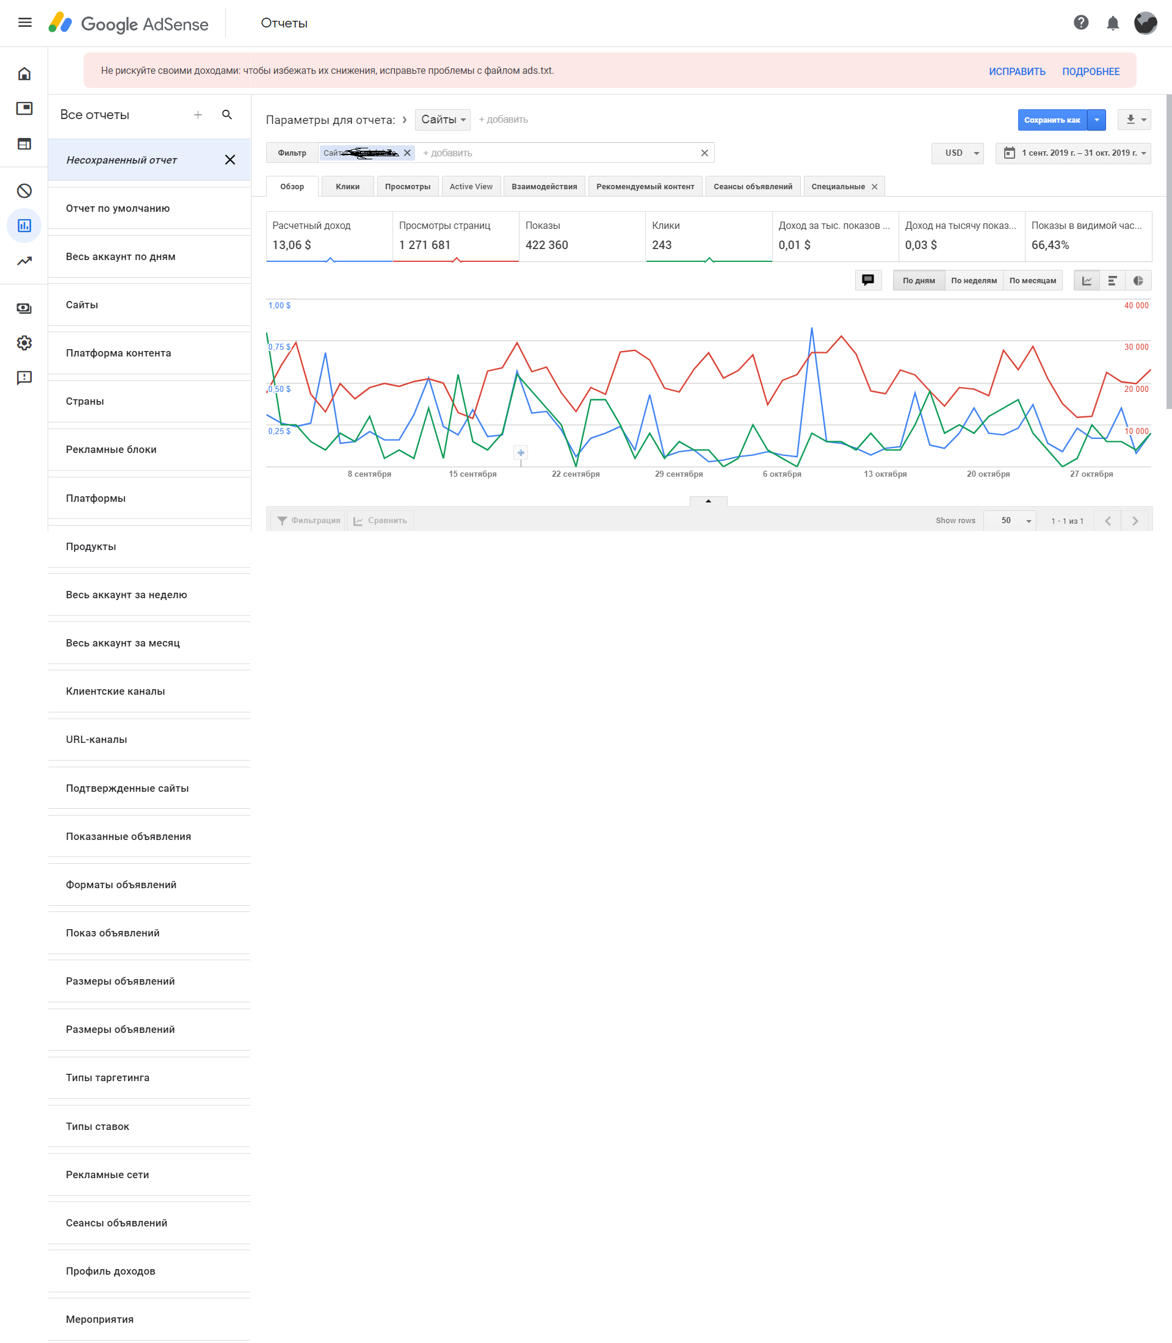Open chart annotations comment icon

click(x=867, y=280)
